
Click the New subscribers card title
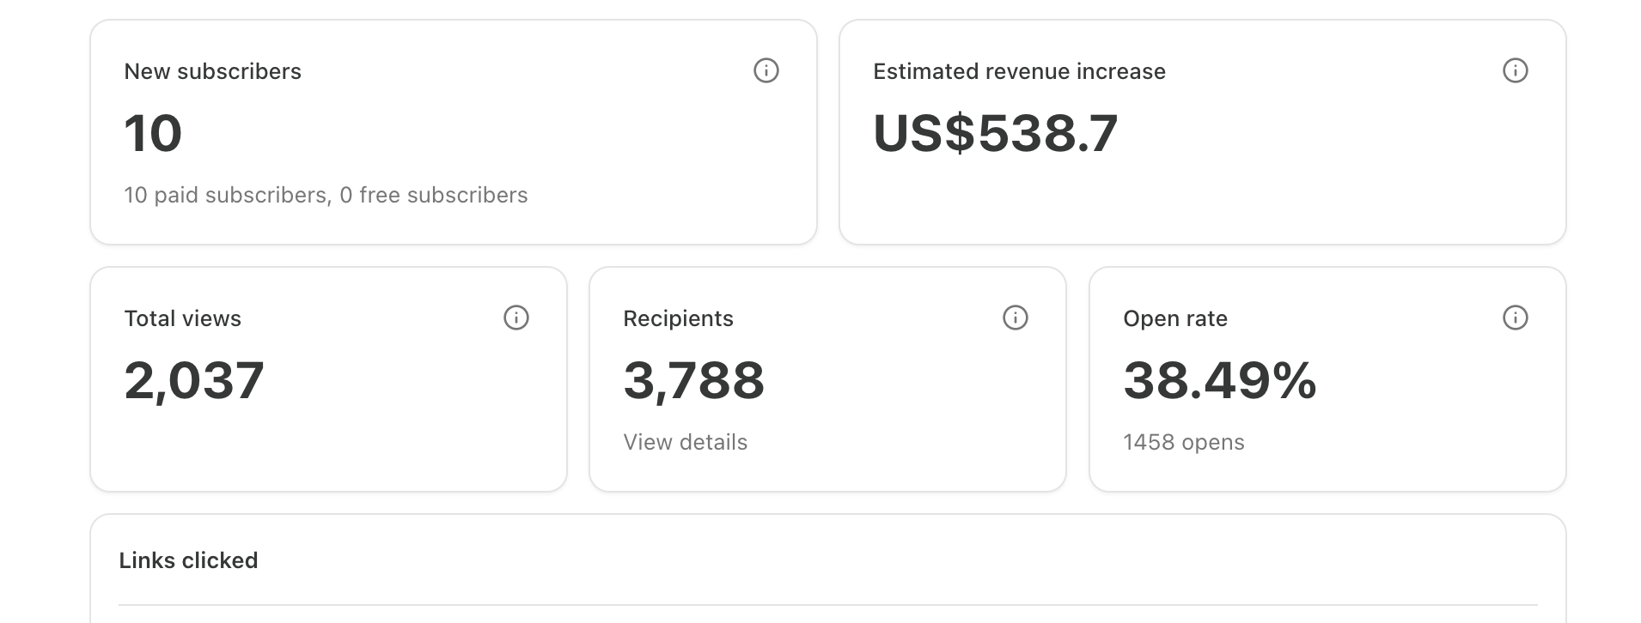212,71
